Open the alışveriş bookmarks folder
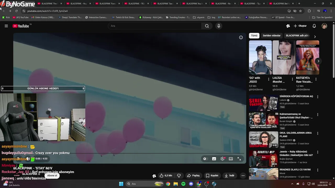The width and height of the screenshot is (335, 188). pyautogui.click(x=199, y=17)
